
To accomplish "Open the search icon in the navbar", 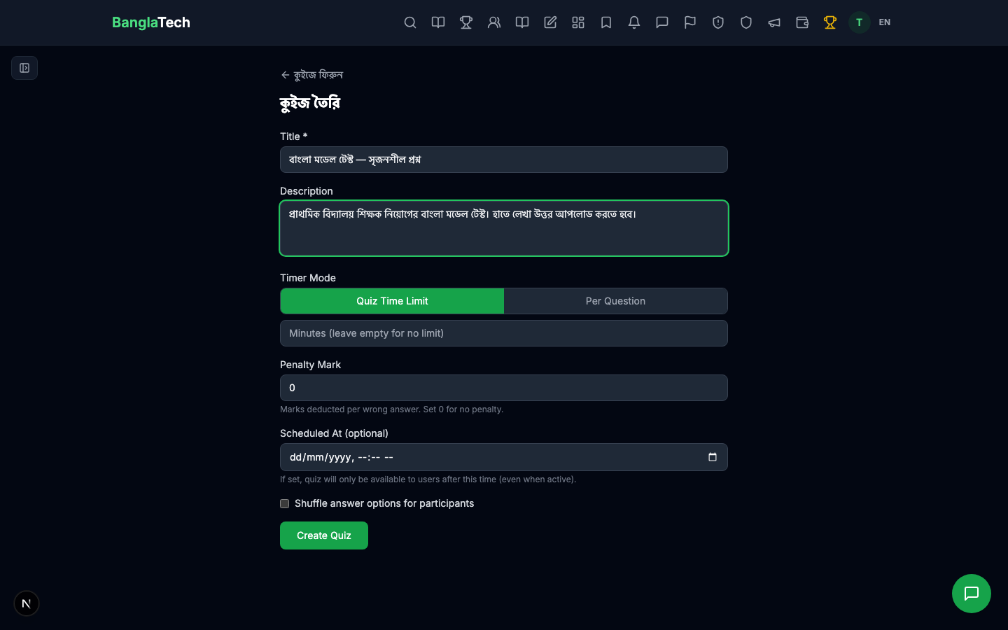I will point(410,22).
